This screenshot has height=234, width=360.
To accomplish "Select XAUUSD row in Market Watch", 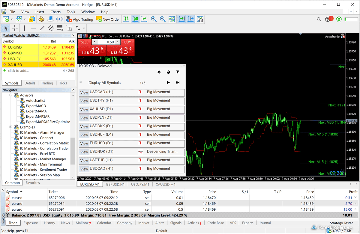I will click(x=39, y=65).
